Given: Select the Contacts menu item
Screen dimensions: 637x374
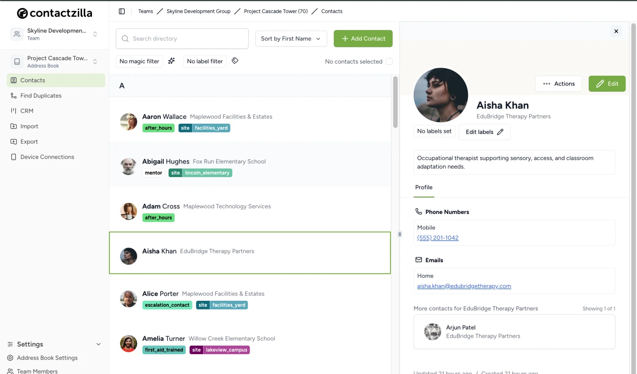Looking at the screenshot, I should click(x=56, y=80).
